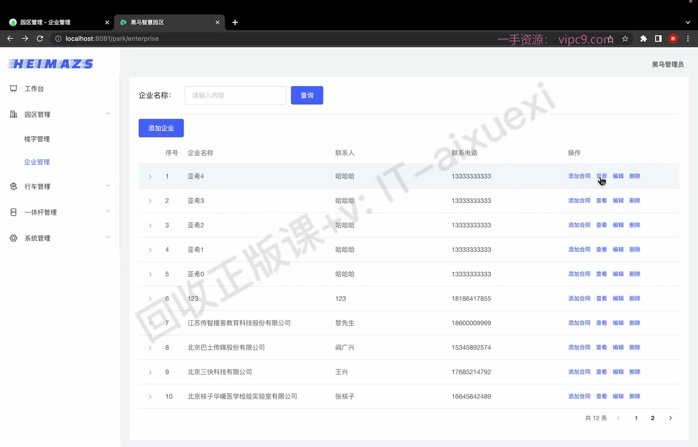Image resolution: width=698 pixels, height=447 pixels.
Task: Expand the row for 江苏传智播客教育科技股份有限公司
Action: [150, 323]
